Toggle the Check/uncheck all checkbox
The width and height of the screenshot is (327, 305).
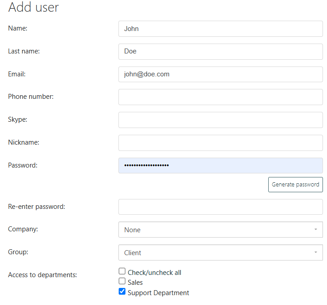click(122, 271)
